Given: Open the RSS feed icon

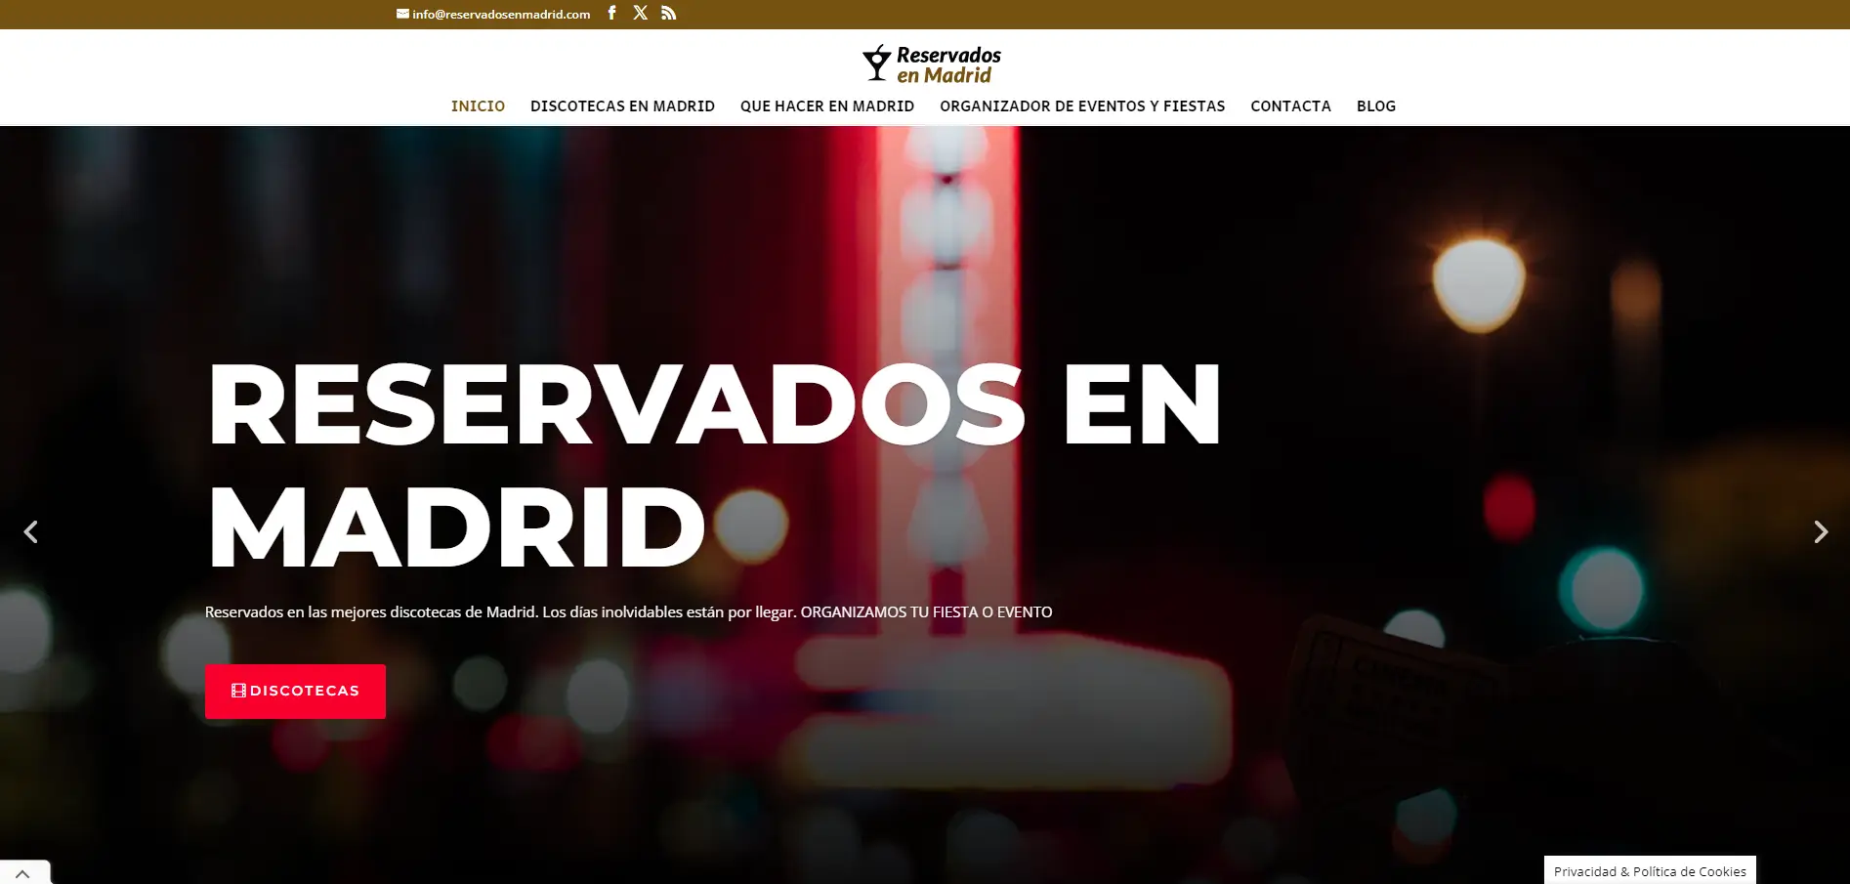Looking at the screenshot, I should coord(668,13).
